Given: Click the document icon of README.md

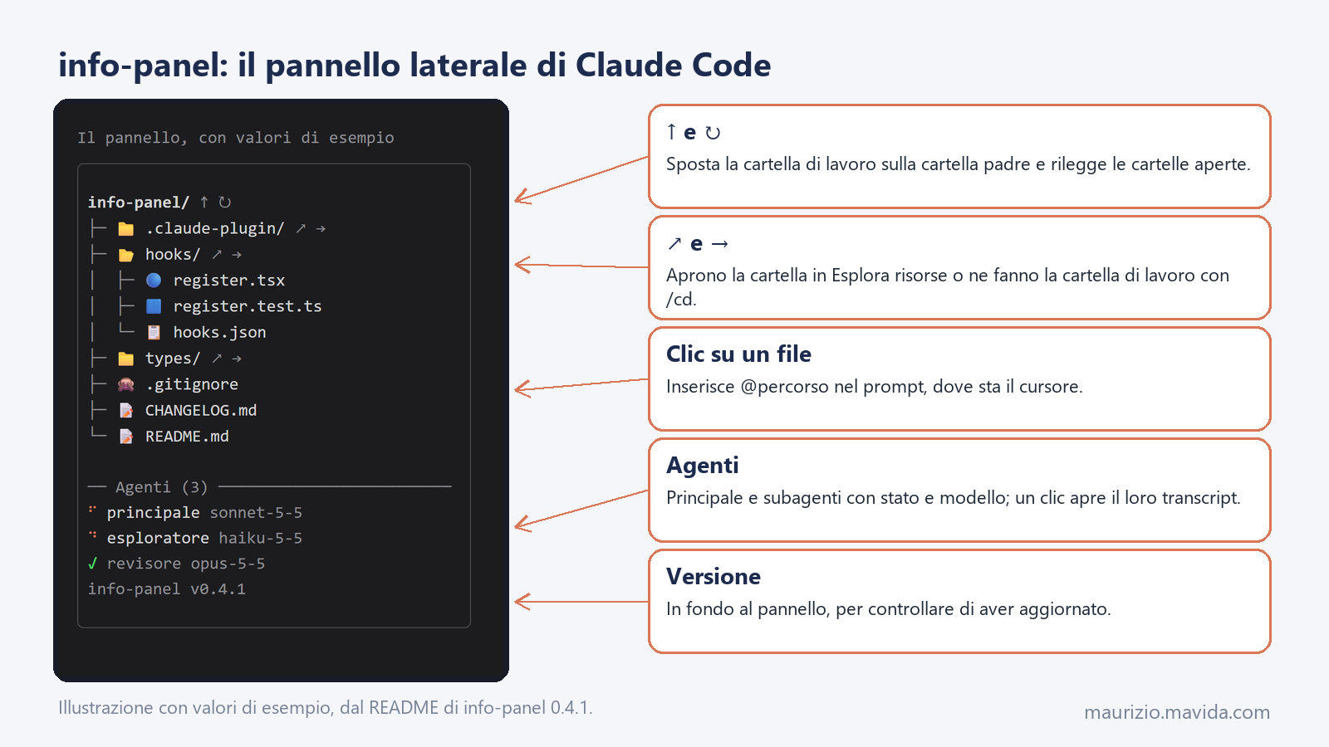Looking at the screenshot, I should 126,436.
